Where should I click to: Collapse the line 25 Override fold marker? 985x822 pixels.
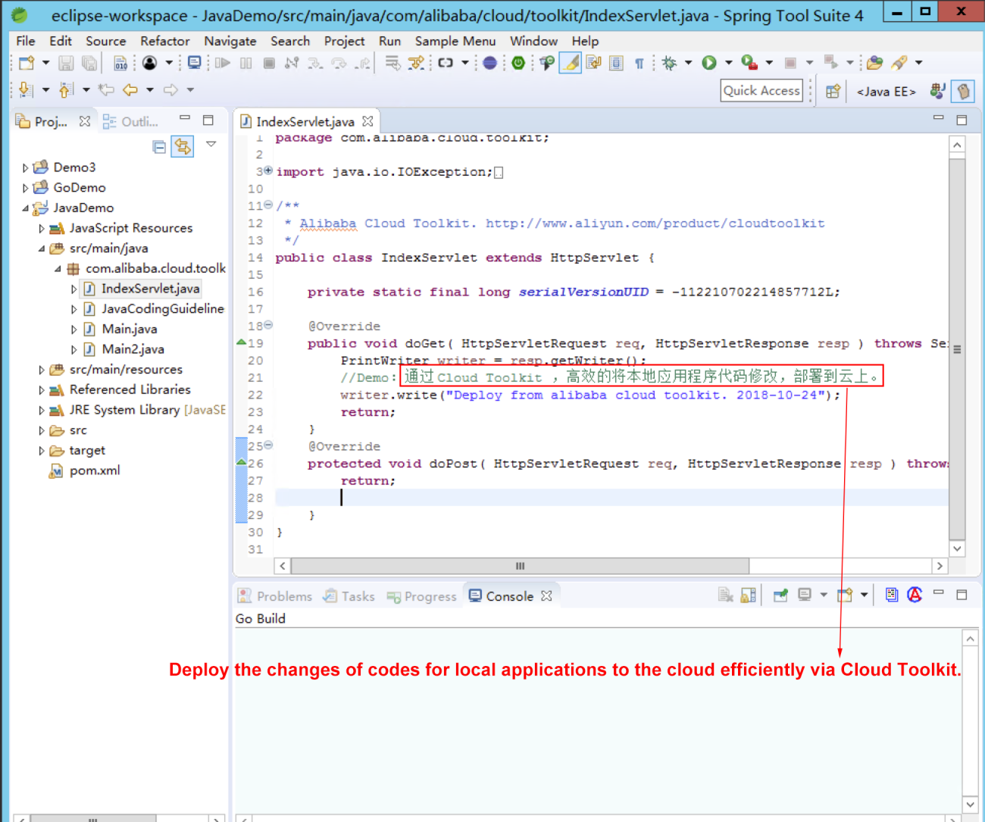tap(268, 445)
